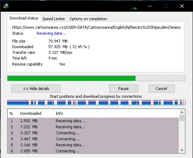This screenshot has width=193, height=158.
Task: Click the scroll up arrow in connections list
Action: [x=182, y=112]
